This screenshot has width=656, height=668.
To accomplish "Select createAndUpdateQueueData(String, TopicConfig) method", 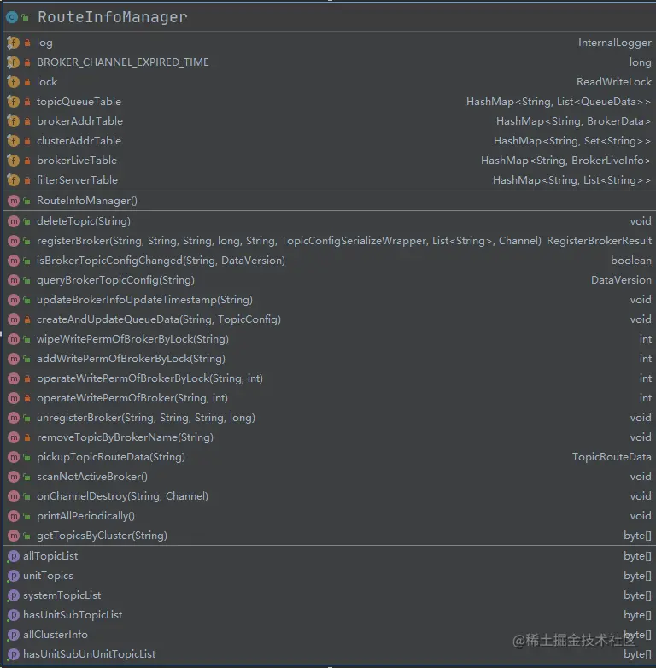I will pos(159,319).
